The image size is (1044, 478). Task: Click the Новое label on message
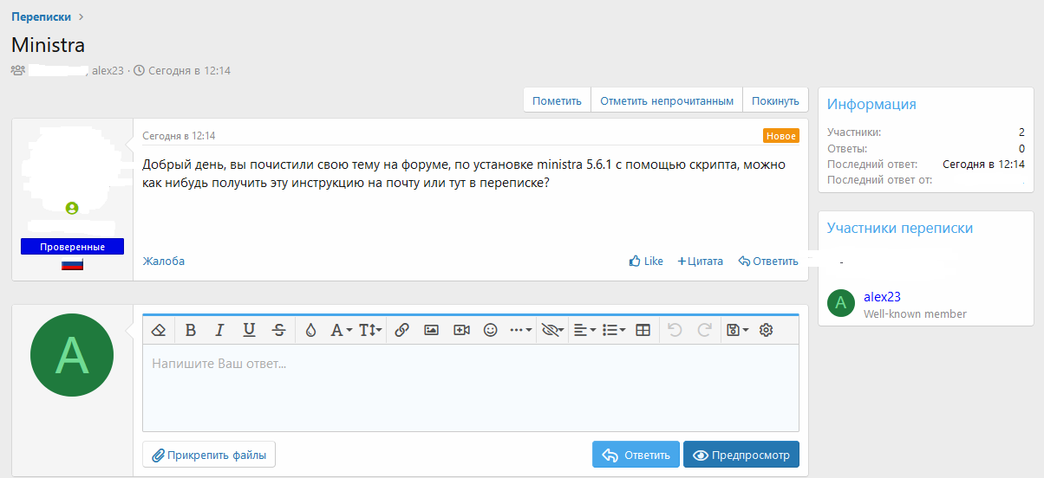pyautogui.click(x=781, y=136)
